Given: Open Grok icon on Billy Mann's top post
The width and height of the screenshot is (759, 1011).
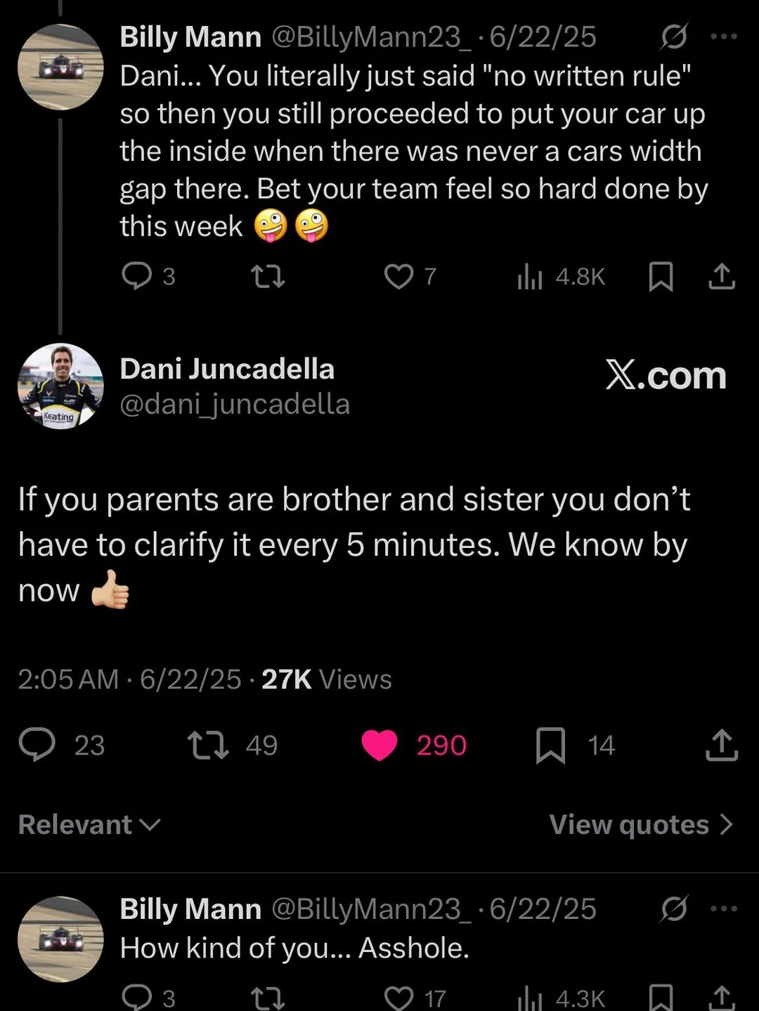Looking at the screenshot, I should (673, 37).
